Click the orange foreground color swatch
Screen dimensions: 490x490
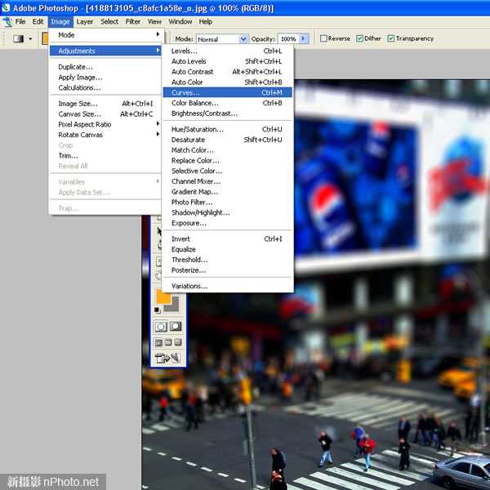click(163, 297)
